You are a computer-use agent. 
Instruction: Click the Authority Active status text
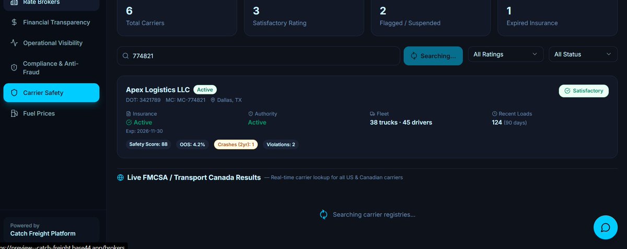257,123
